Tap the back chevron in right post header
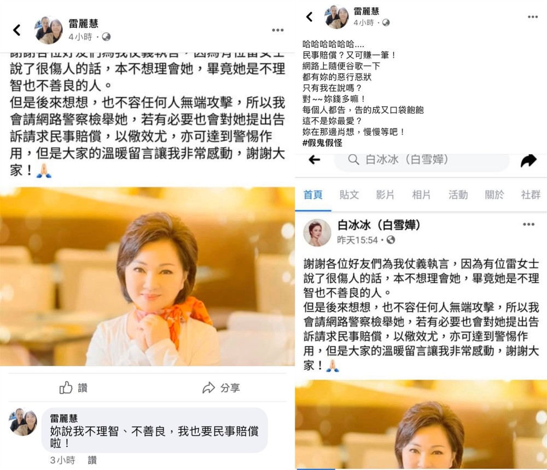The image size is (547, 470). [310, 17]
